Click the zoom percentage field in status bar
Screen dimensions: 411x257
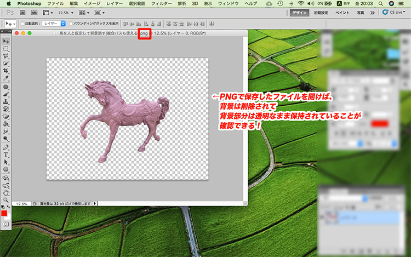coord(21,203)
